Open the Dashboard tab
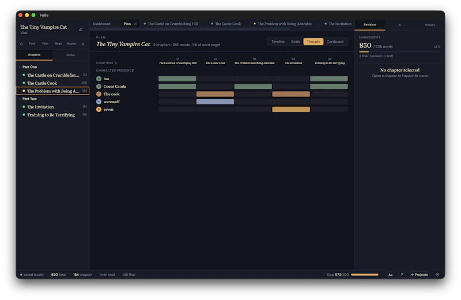Viewport: 461px width, 300px height. tap(102, 24)
